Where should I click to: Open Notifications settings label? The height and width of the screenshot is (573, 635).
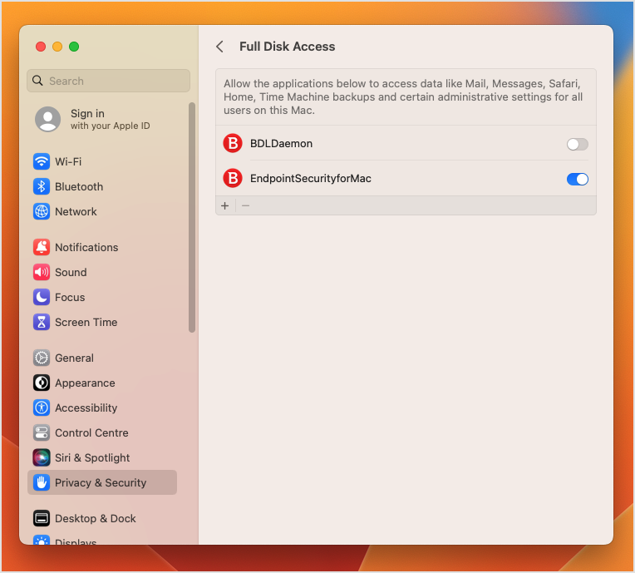click(x=86, y=247)
